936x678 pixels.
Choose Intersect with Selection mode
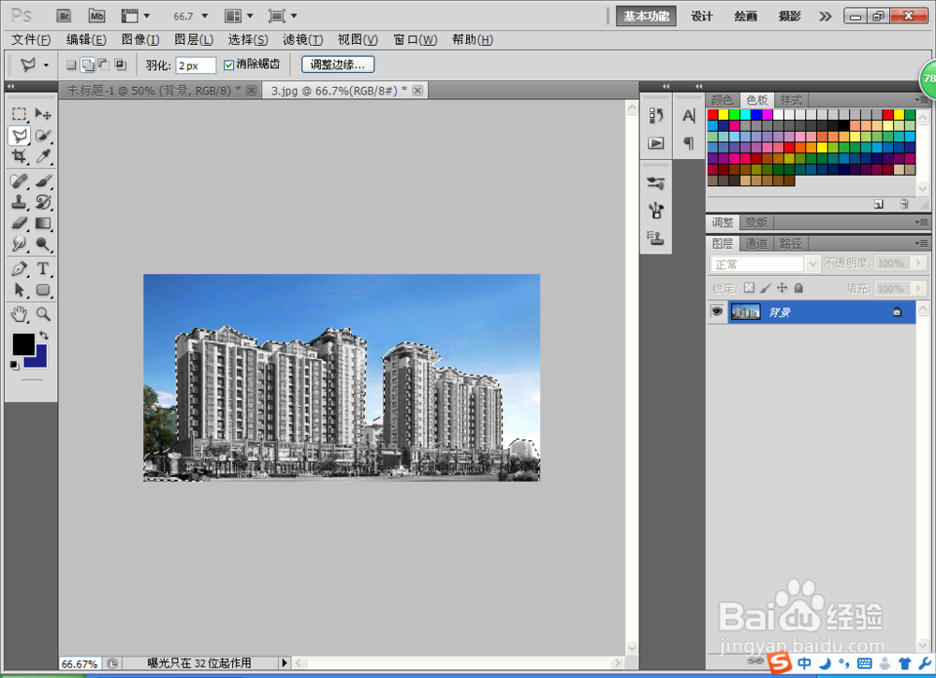click(x=121, y=65)
